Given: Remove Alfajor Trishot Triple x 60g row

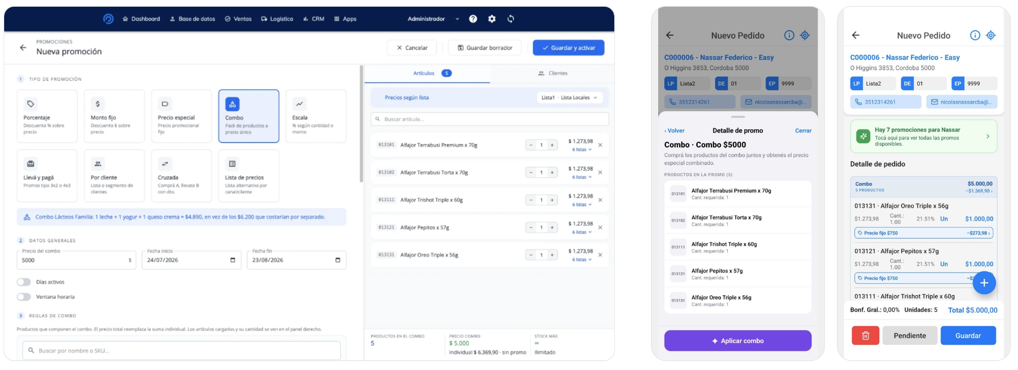Looking at the screenshot, I should 600,200.
